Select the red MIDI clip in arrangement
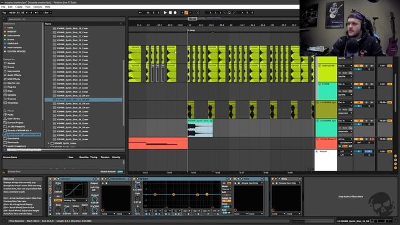The image size is (400, 225). tap(158, 143)
